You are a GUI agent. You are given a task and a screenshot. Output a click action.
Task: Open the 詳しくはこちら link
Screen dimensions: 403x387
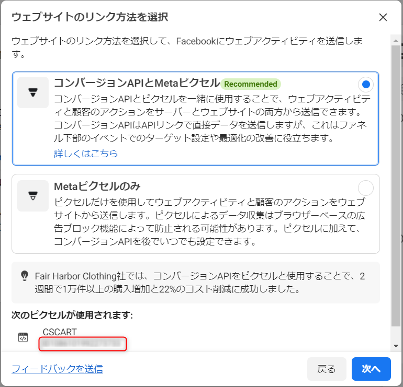click(86, 154)
